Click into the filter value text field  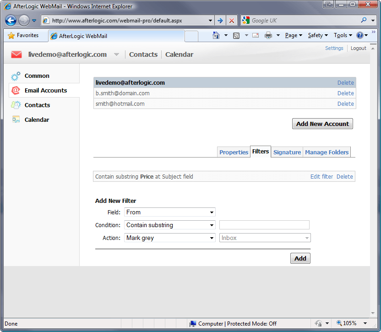tap(264, 225)
